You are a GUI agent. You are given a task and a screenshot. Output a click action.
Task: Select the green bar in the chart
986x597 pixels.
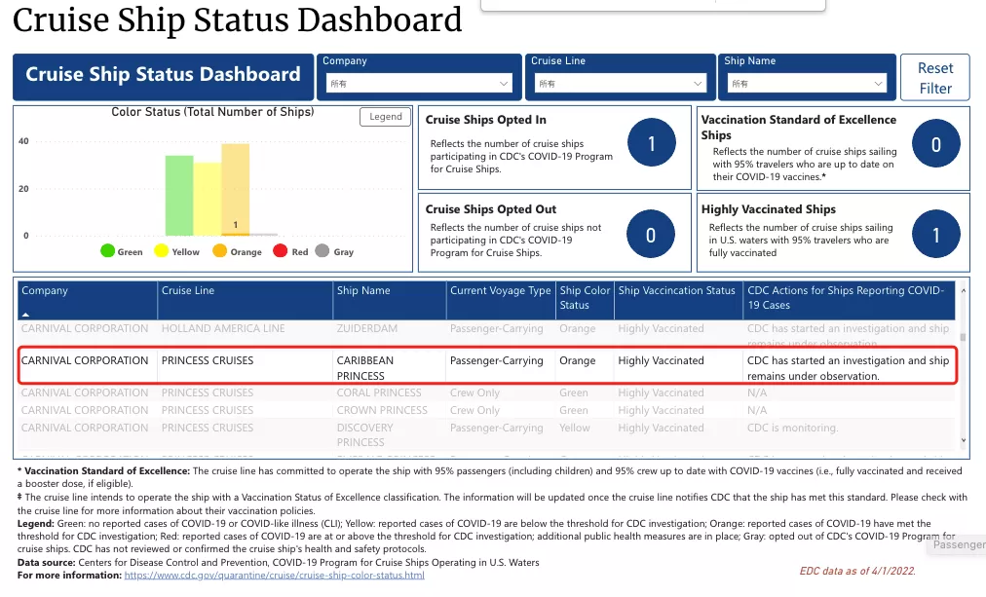(179, 196)
